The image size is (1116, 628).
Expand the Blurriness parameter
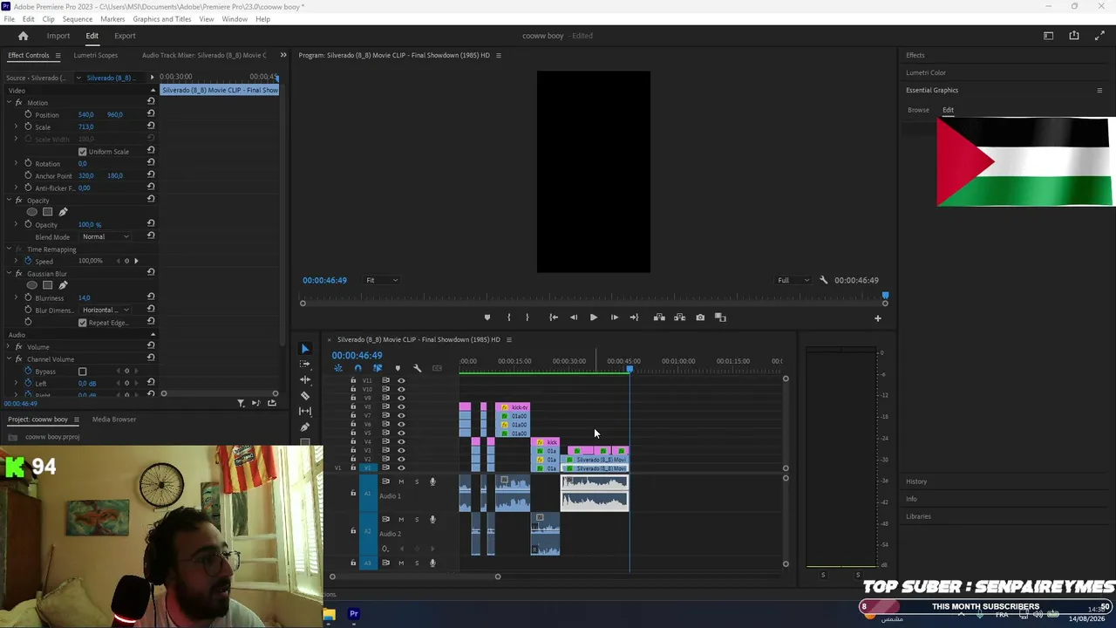tap(16, 298)
